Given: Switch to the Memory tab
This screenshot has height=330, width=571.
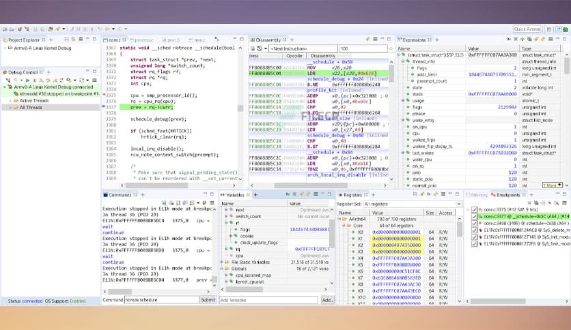Looking at the screenshot, I should (x=479, y=195).
